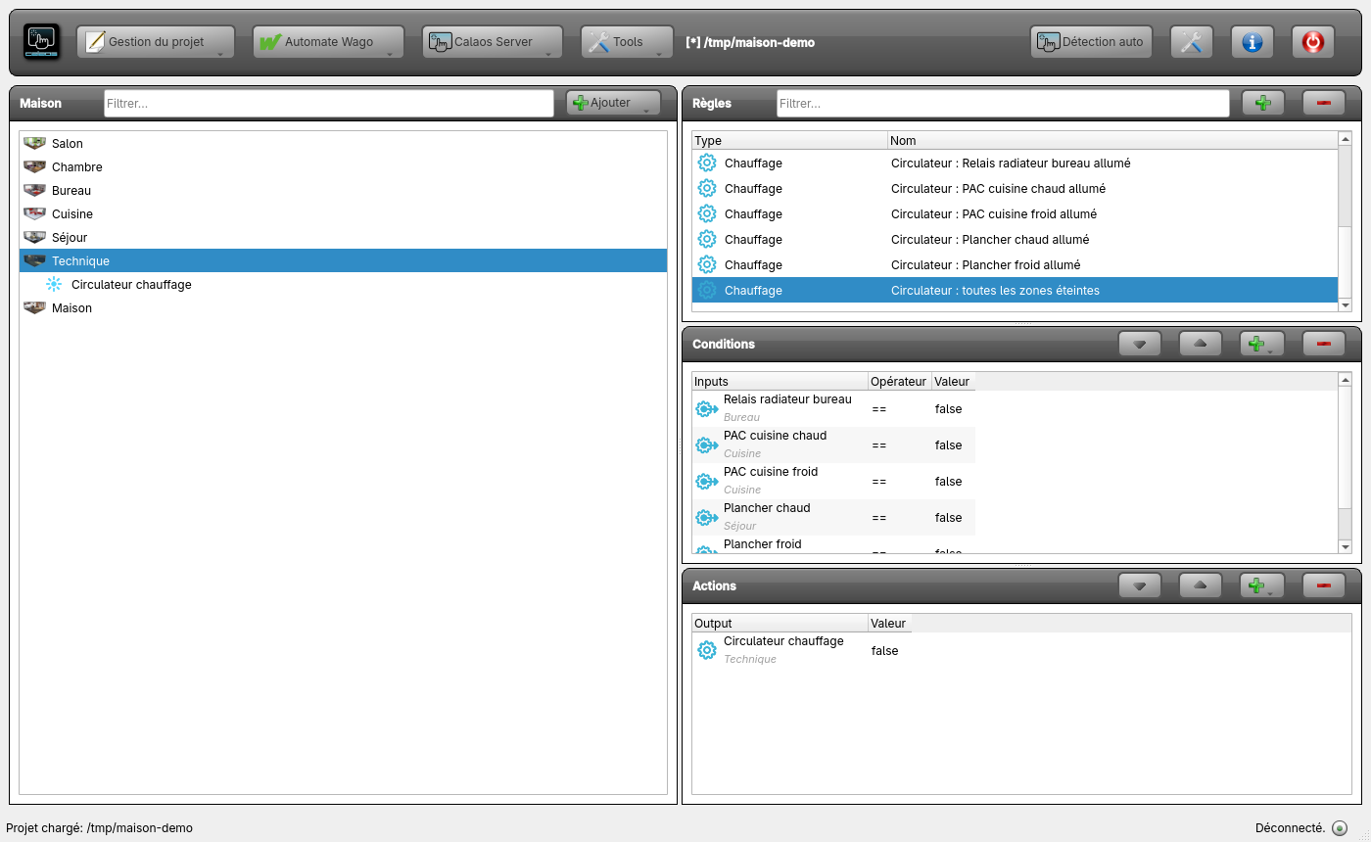Move action down with arrow button

[x=1140, y=585]
